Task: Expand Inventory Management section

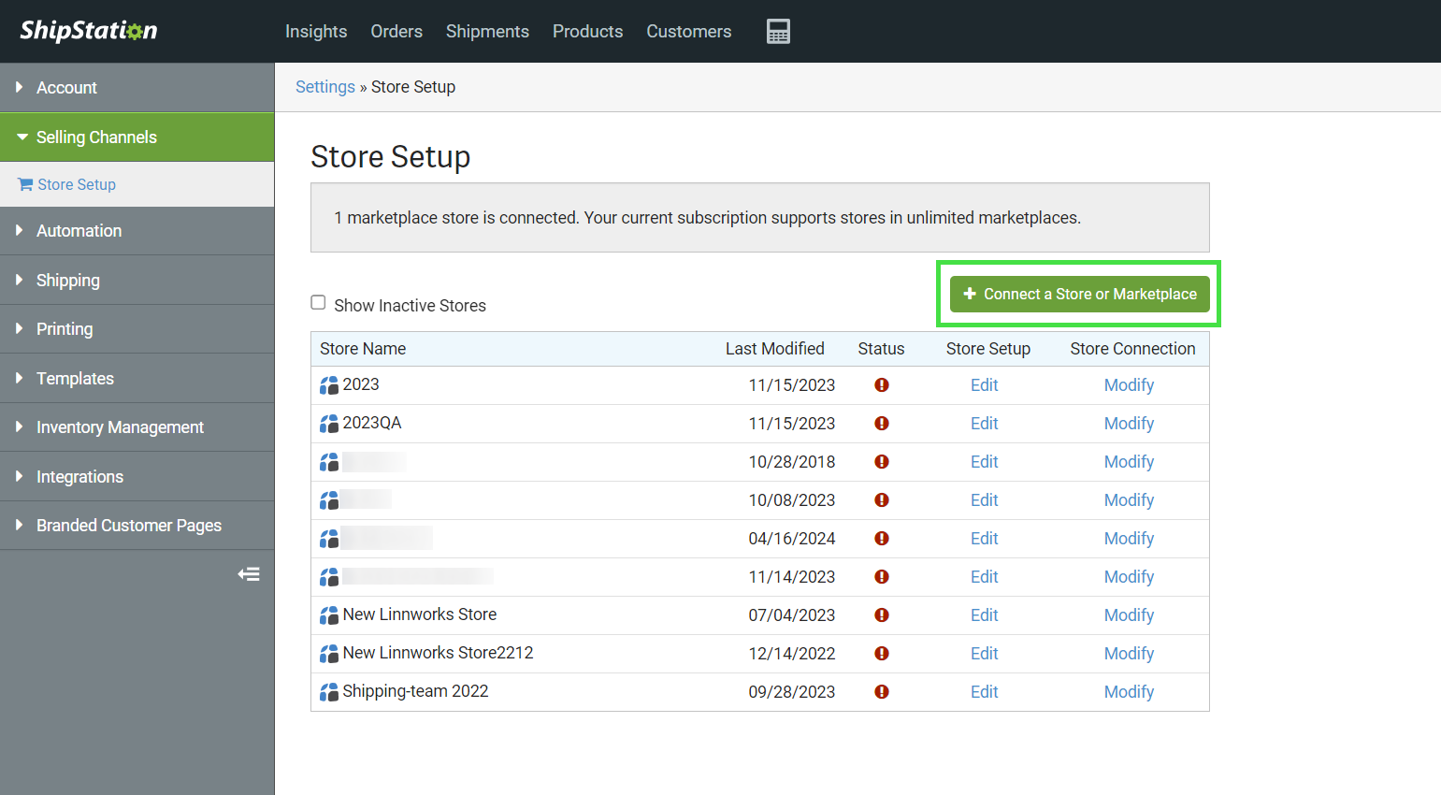Action: 120,427
